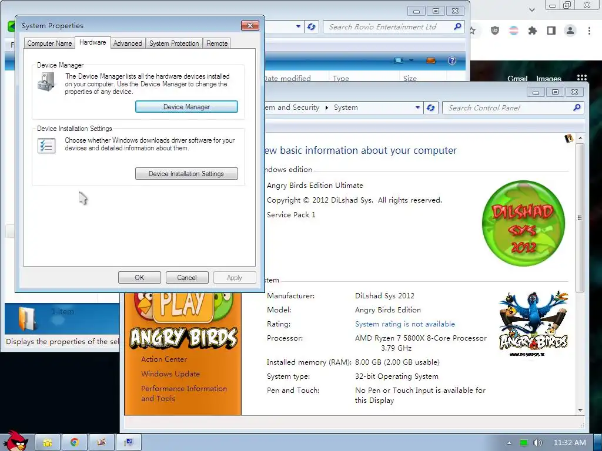Viewport: 602px width, 451px height.
Task: Refresh the Rovio Entertainment explorer window
Action: (312, 27)
